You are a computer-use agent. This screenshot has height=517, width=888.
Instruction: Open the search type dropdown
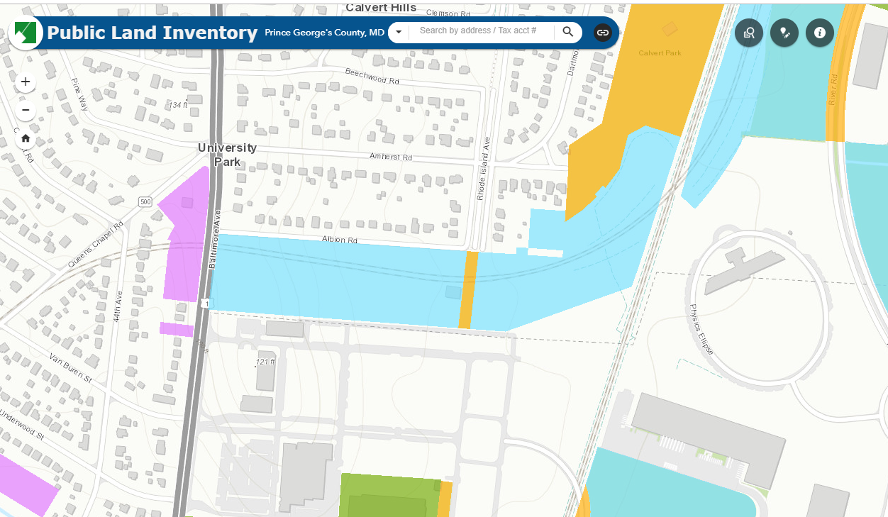tap(398, 32)
